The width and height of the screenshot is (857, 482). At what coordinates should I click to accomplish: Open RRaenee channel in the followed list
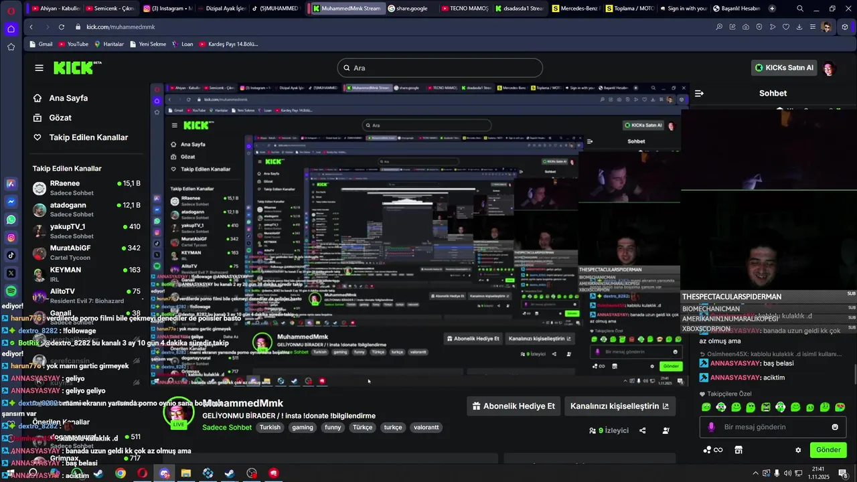pyautogui.click(x=87, y=187)
